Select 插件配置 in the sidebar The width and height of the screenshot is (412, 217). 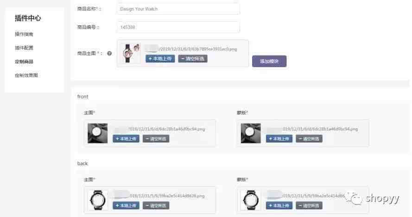(24, 48)
